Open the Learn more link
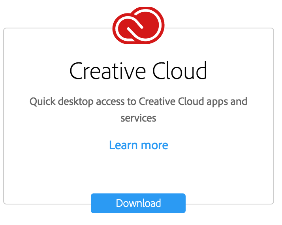This screenshot has height=225, width=282. pyautogui.click(x=139, y=145)
